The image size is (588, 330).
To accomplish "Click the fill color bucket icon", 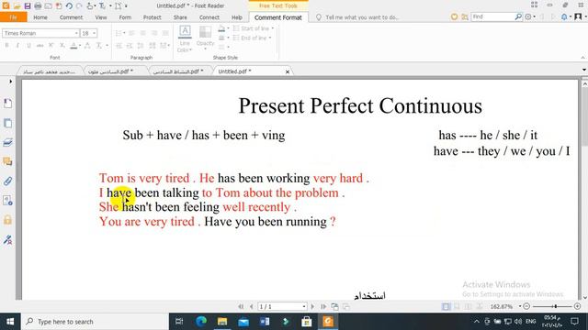I will [221, 28].
